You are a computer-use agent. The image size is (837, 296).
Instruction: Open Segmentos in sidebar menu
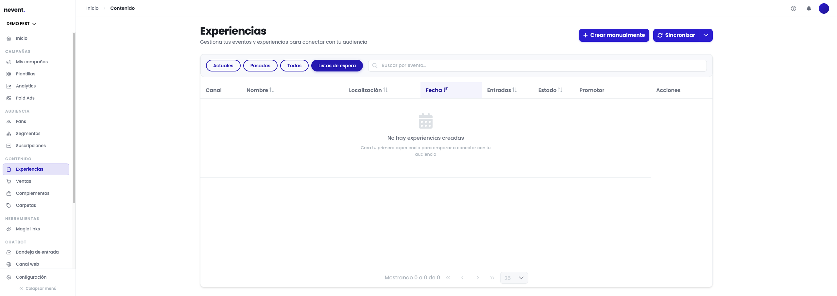[36, 134]
